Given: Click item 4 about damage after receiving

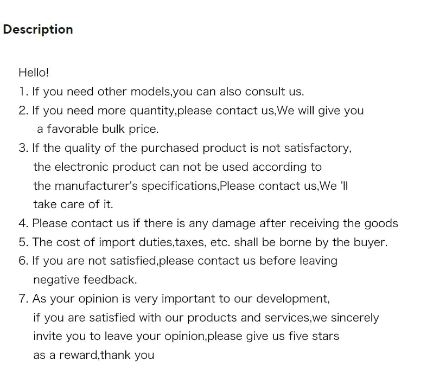Looking at the screenshot, I should pos(208,223).
